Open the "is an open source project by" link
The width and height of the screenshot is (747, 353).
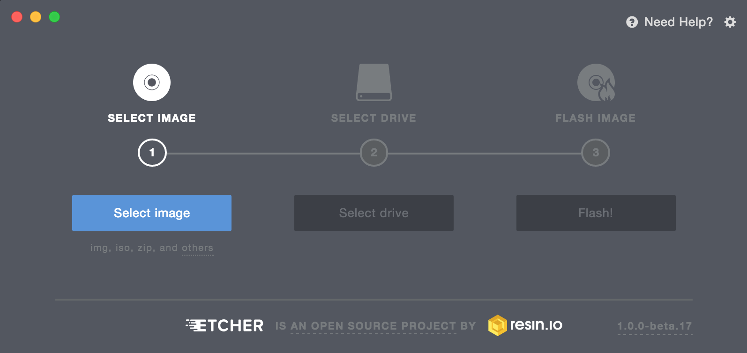pyautogui.click(x=375, y=326)
